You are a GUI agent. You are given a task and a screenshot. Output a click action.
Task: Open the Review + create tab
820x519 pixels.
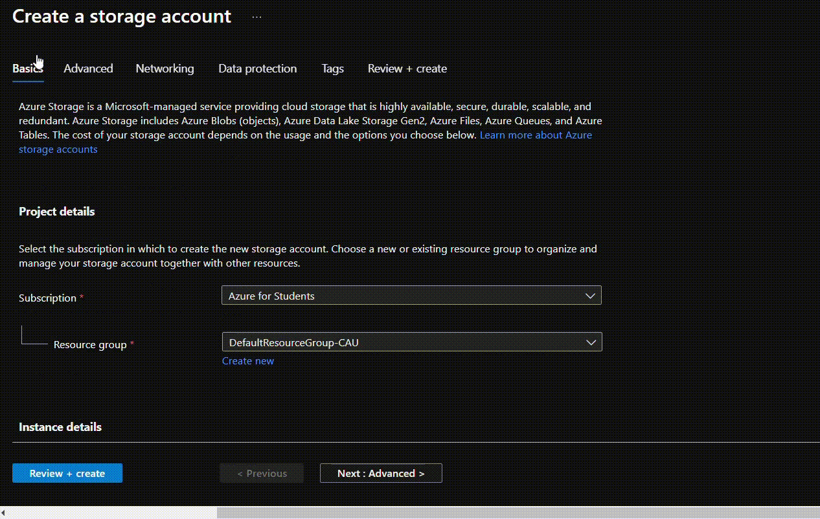pyautogui.click(x=407, y=69)
